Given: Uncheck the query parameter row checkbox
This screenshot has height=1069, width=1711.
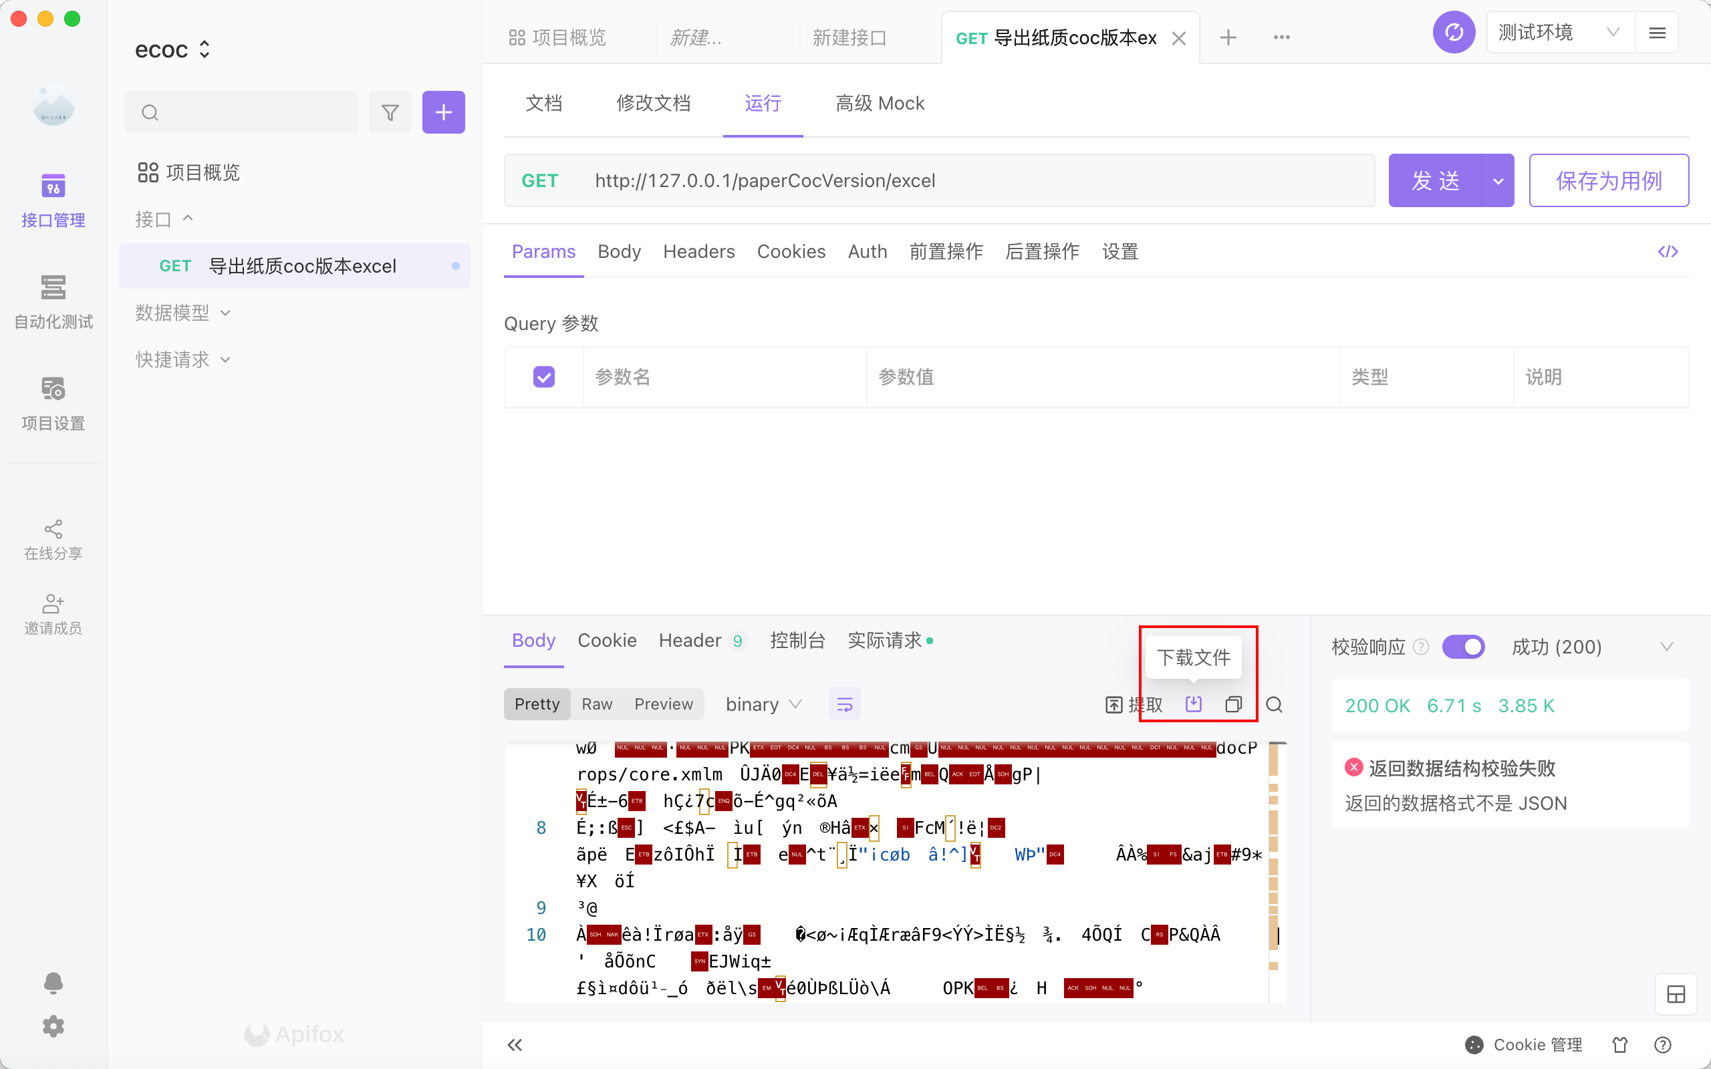Looking at the screenshot, I should point(543,376).
